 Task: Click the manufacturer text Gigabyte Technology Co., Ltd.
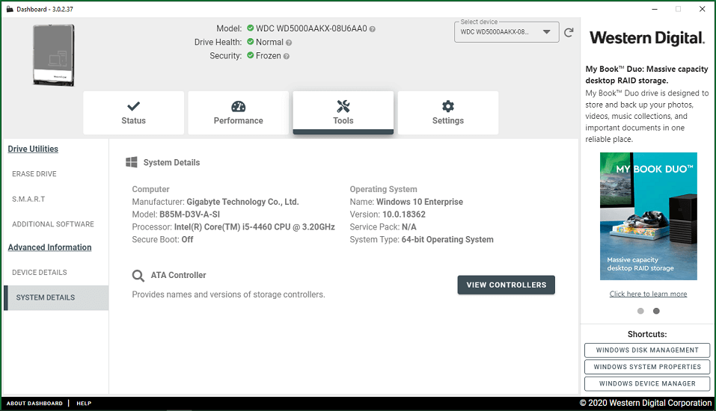click(x=242, y=202)
